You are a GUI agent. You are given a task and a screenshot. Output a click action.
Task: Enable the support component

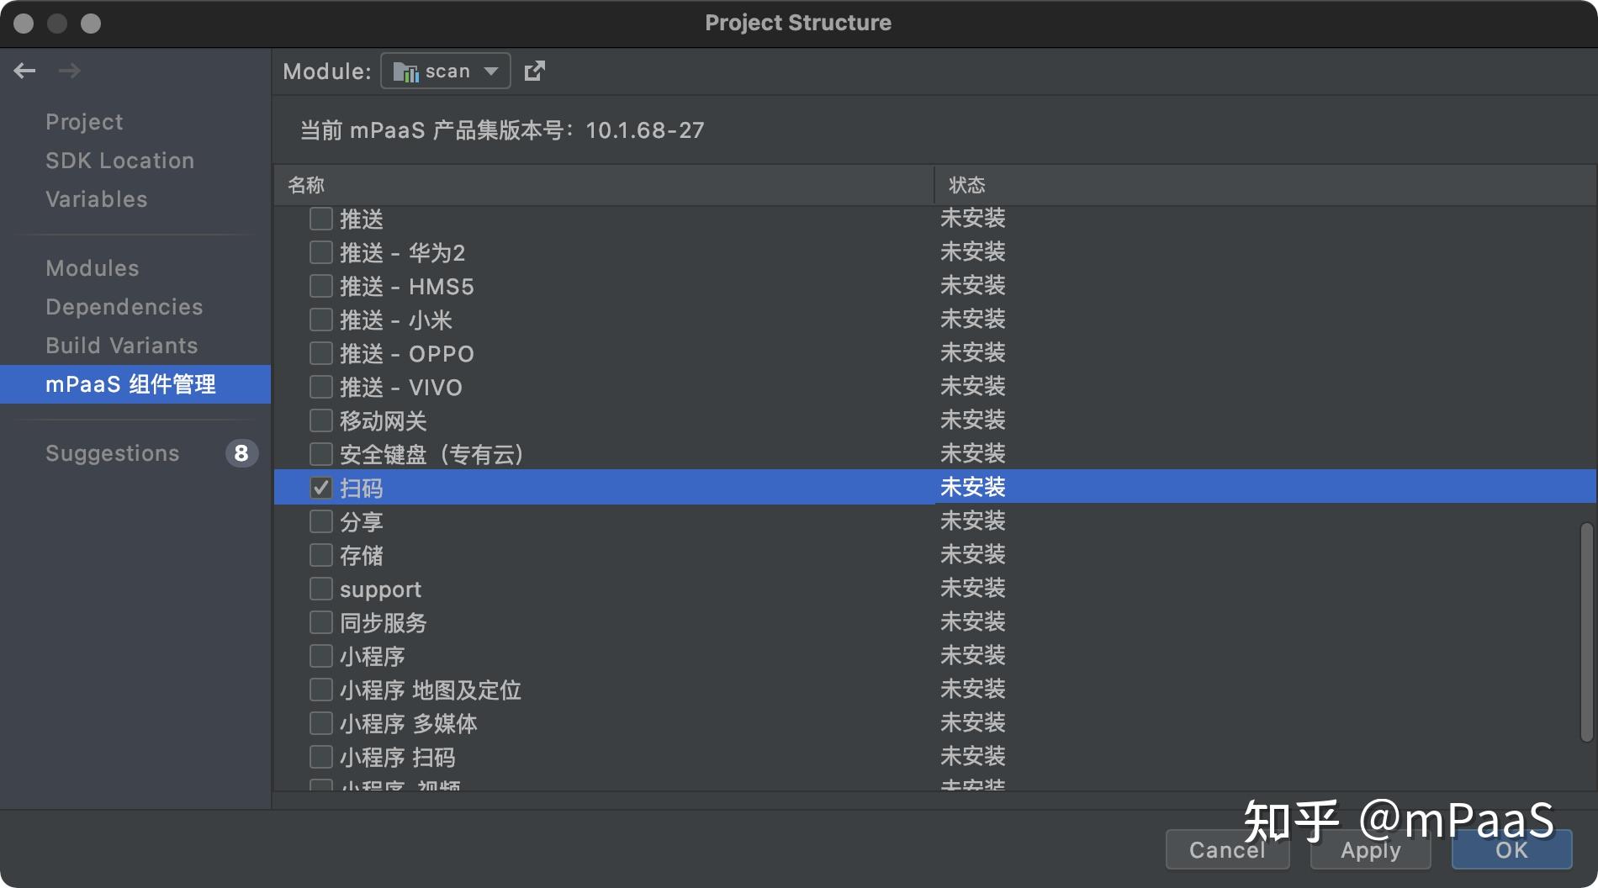coord(320,589)
